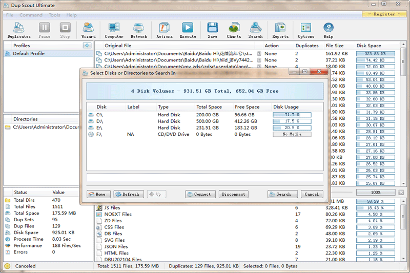The width and height of the screenshot is (410, 273).
Task: Open the Computer toolbar icon
Action: [114, 30]
